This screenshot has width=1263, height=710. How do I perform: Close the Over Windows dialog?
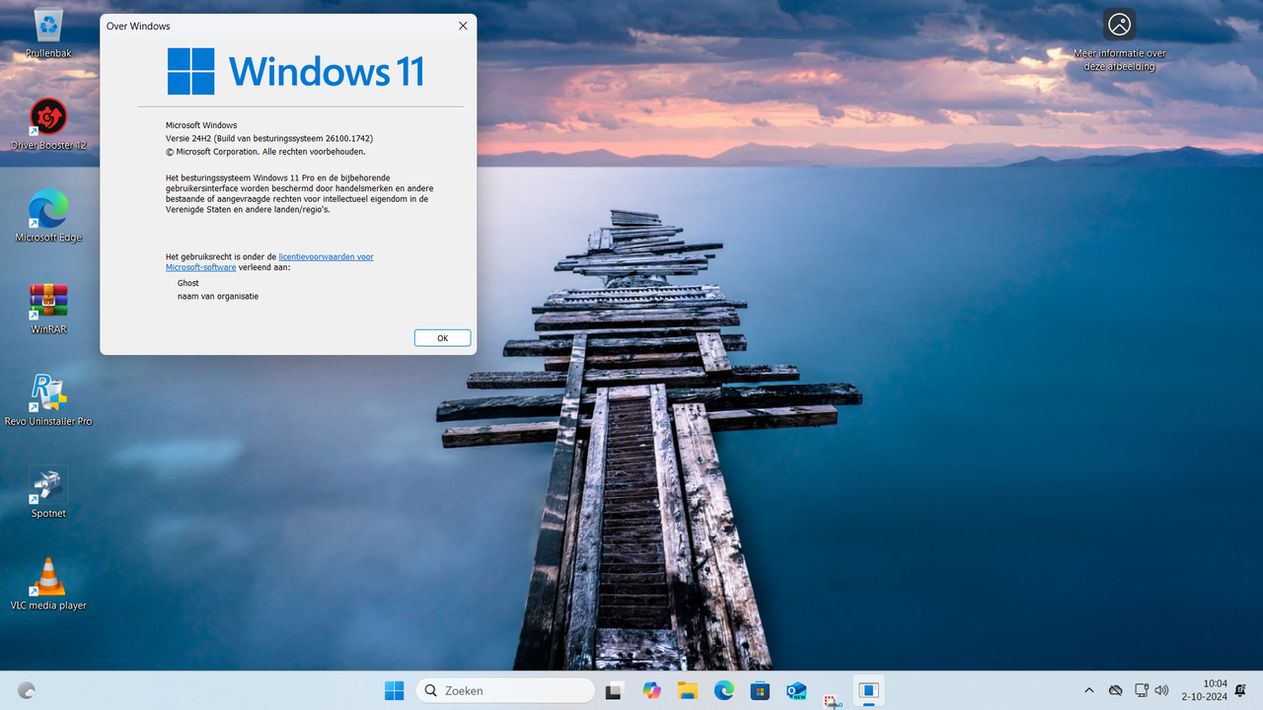pos(463,26)
